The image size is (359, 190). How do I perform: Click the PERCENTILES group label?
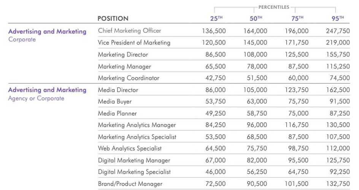(x=273, y=7)
